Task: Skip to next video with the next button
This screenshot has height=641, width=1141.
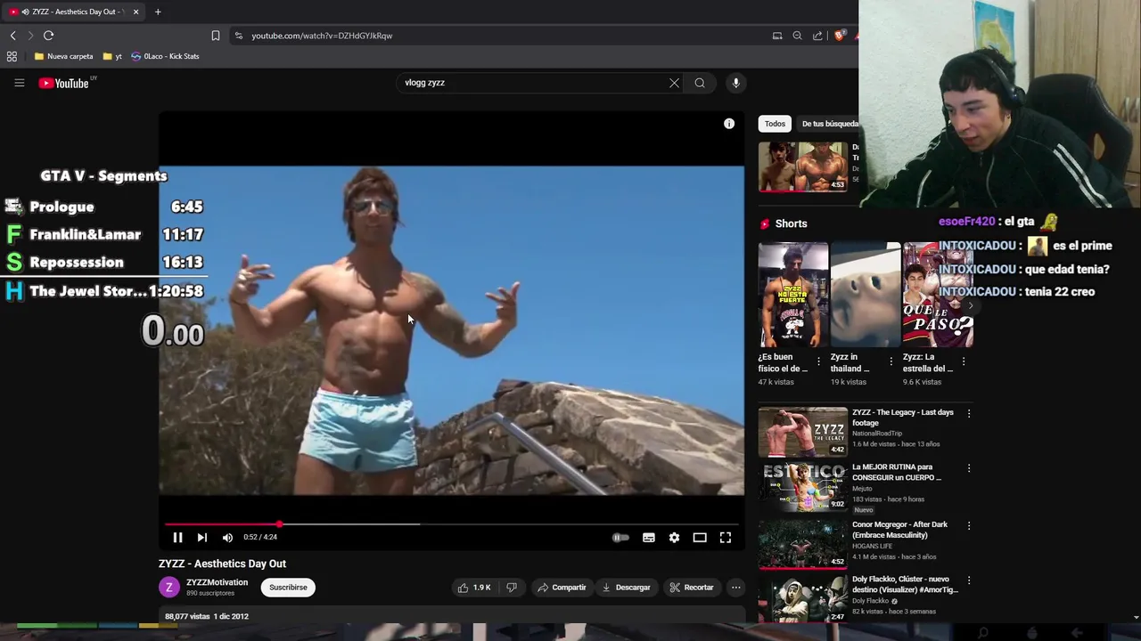Action: 202,537
